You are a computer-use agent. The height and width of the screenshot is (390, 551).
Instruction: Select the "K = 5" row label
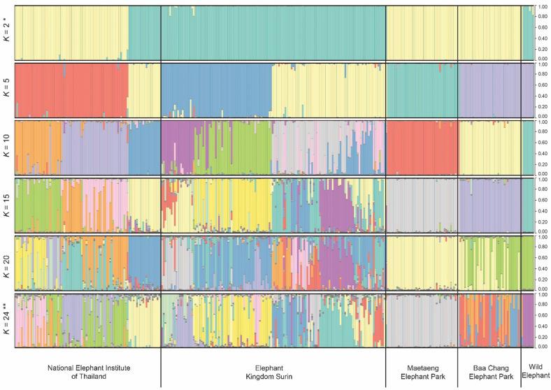pyautogui.click(x=7, y=90)
